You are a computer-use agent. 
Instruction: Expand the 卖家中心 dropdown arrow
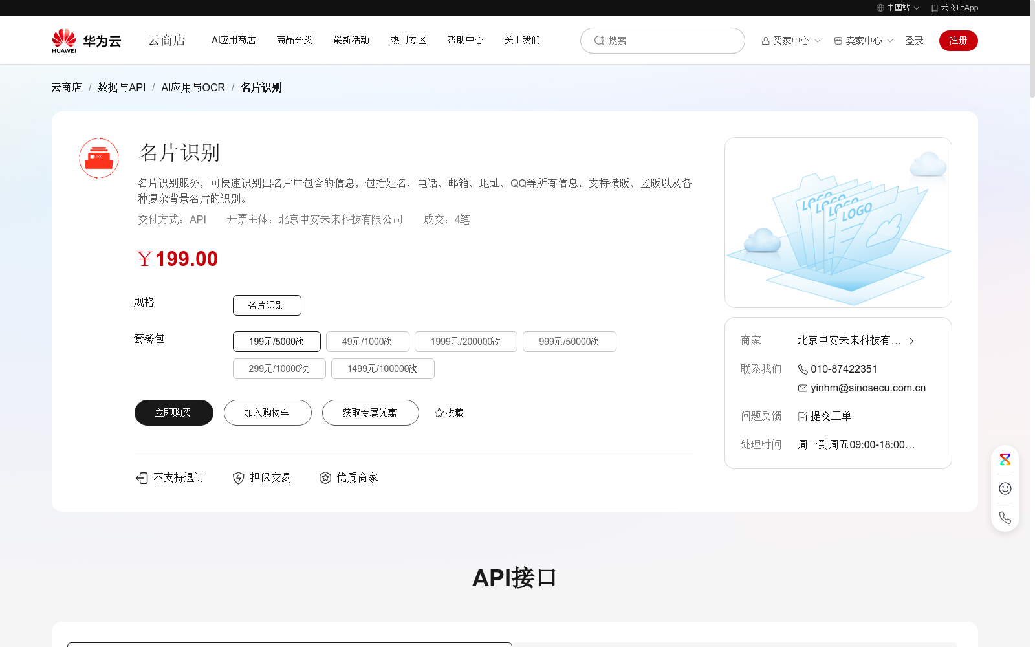click(890, 41)
